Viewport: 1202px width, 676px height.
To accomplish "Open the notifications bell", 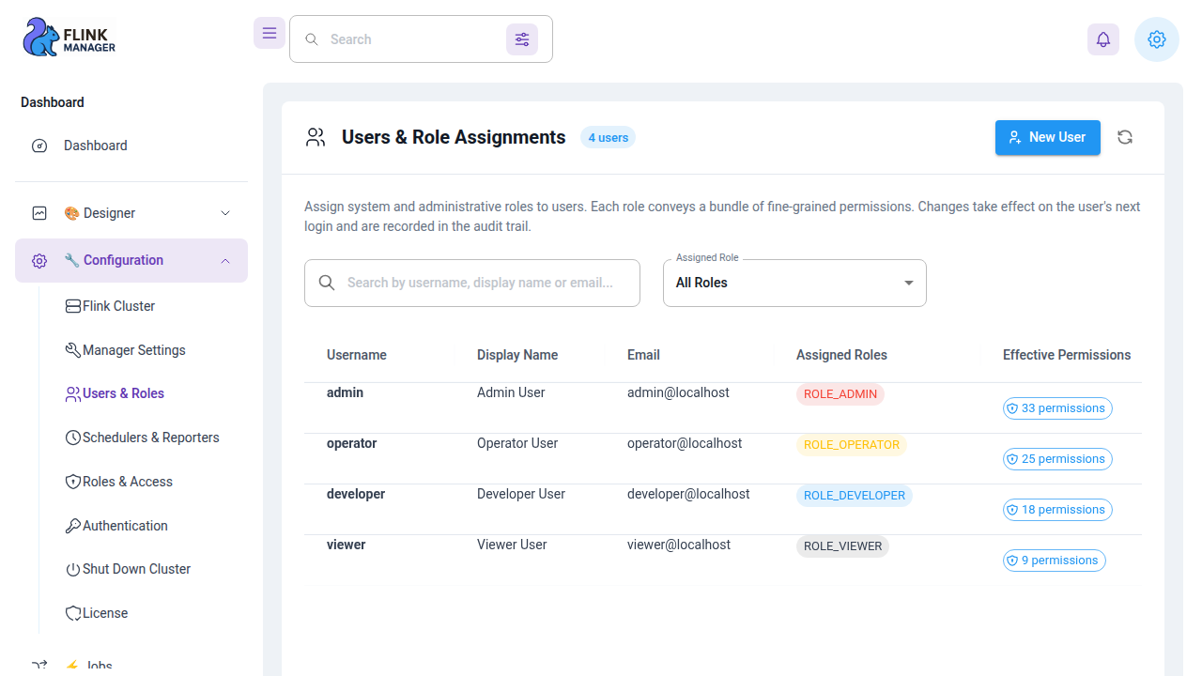I will click(x=1103, y=39).
